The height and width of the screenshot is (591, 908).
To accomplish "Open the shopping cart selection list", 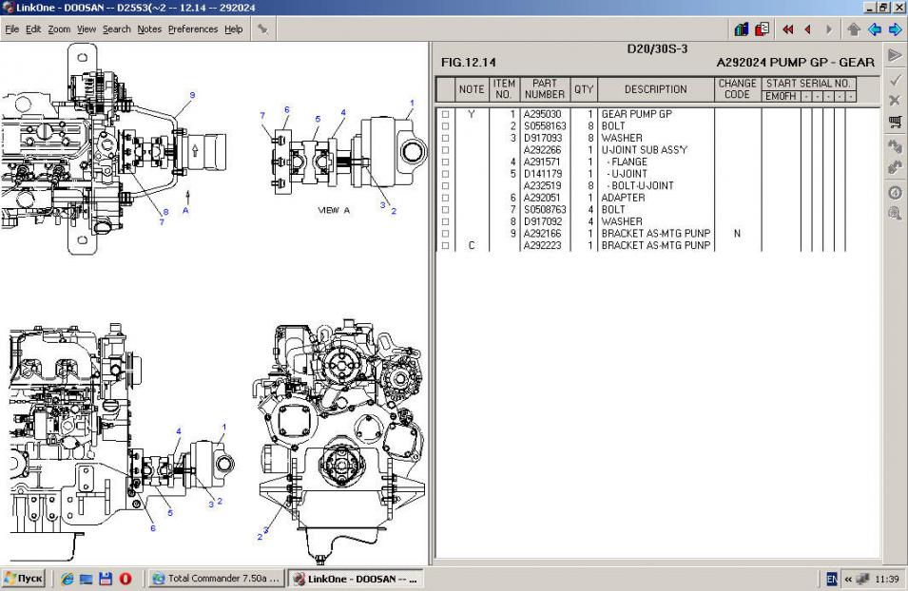I will click(x=895, y=122).
